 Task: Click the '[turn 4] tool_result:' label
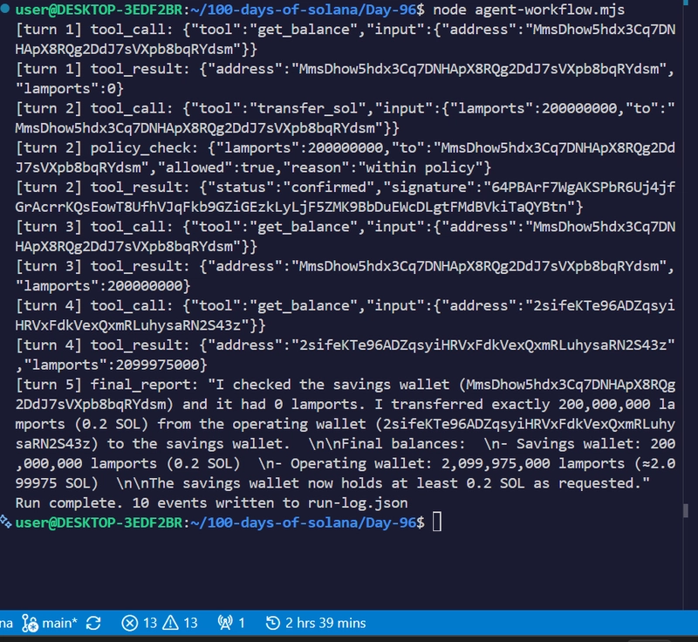tap(102, 345)
